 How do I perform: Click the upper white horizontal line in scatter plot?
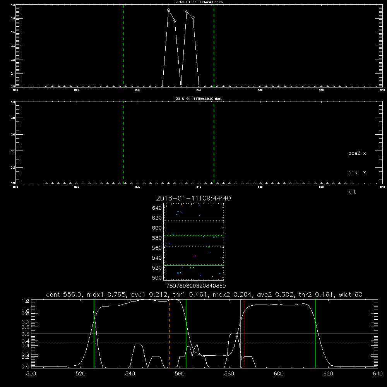point(193,218)
